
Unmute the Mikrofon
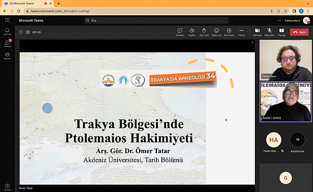[x=269, y=32]
